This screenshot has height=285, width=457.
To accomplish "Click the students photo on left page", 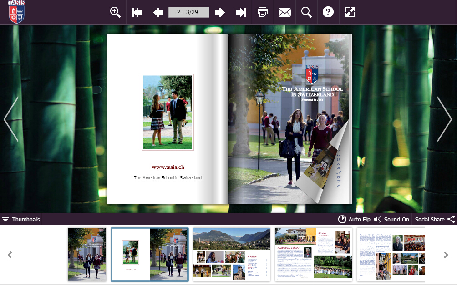I will (x=168, y=112).
